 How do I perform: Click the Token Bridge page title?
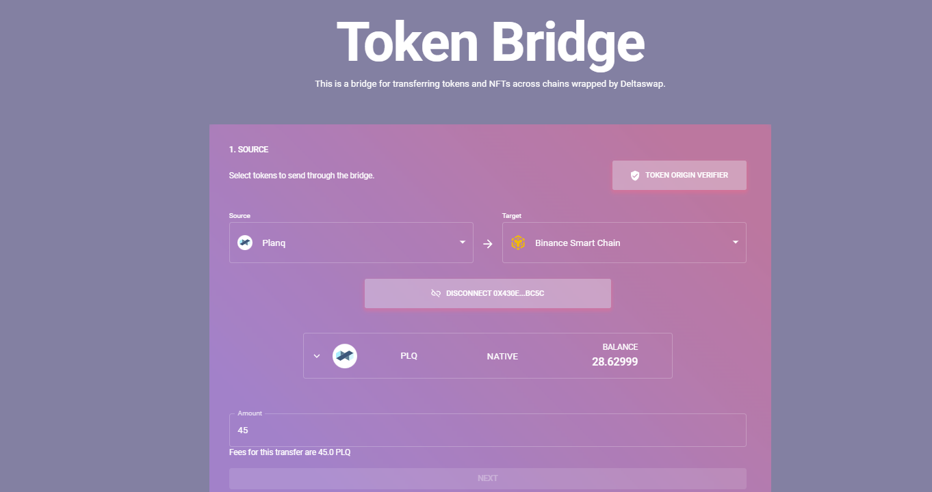(490, 42)
